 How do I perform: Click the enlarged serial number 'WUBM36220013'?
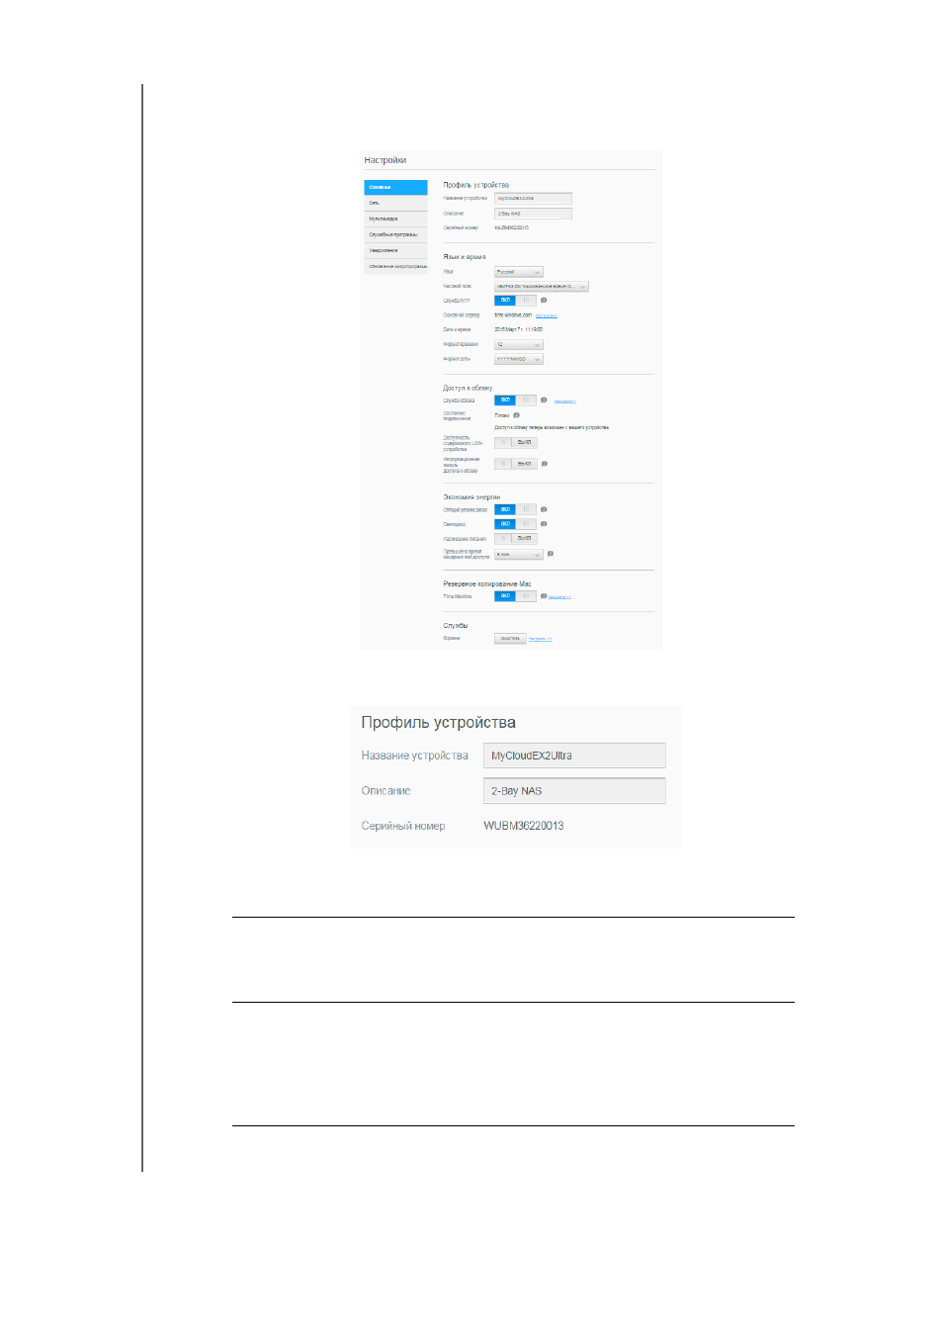[524, 826]
